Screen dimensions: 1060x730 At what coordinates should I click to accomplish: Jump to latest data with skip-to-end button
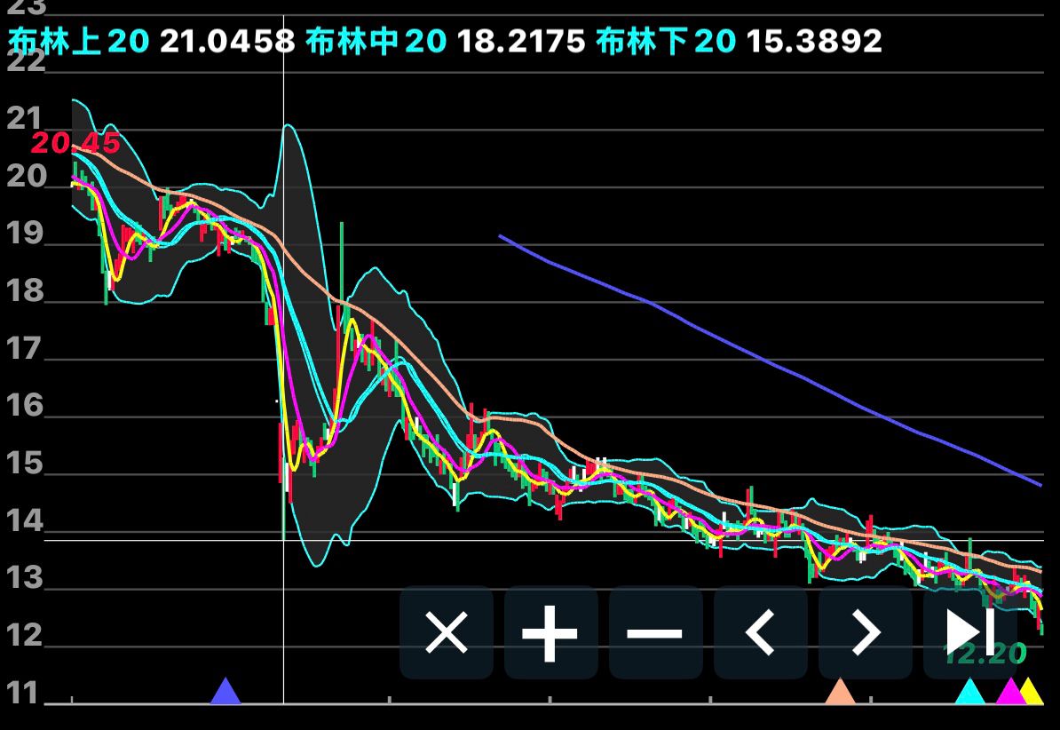coord(969,633)
